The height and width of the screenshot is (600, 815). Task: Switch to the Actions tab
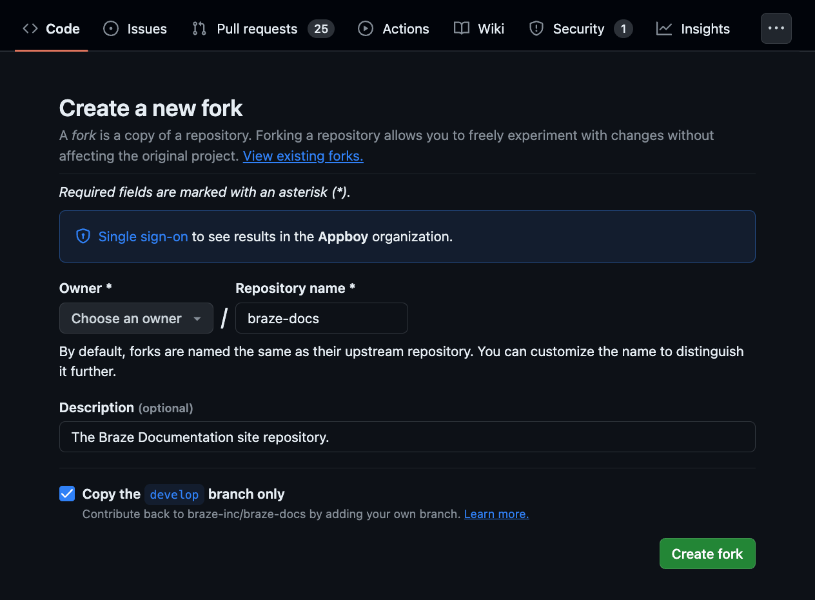393,28
